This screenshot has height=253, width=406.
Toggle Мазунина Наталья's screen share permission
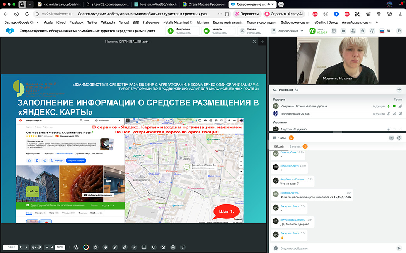(x=400, y=106)
